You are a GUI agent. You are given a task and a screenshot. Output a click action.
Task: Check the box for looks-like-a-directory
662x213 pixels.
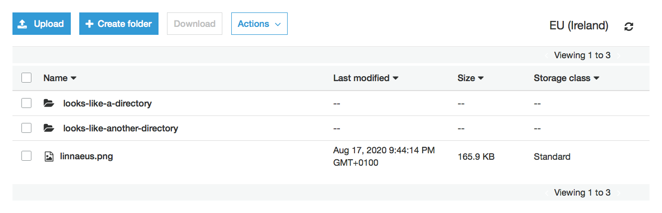pos(26,103)
